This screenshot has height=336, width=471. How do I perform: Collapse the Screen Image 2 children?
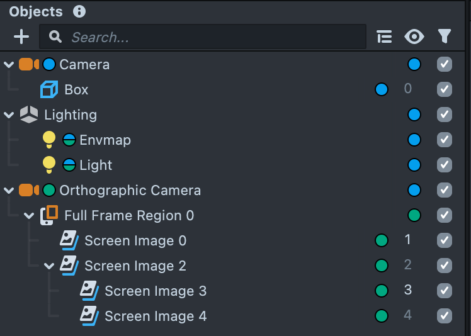point(49,266)
